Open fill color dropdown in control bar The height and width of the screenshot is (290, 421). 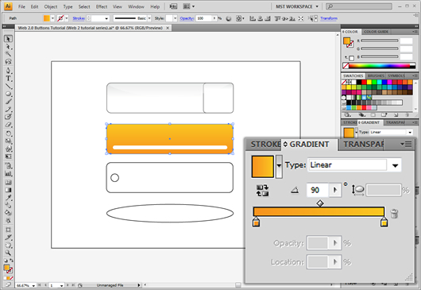[x=52, y=18]
